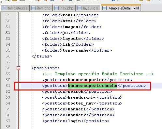Viewport: 162px width, 129px height.
Task: Click line number 61 in the margin
Action: tap(8, 86)
